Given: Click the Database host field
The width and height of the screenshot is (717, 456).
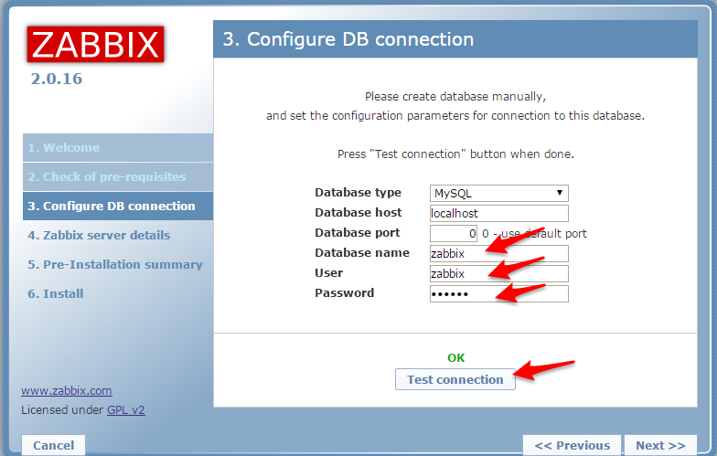Looking at the screenshot, I should click(x=498, y=213).
